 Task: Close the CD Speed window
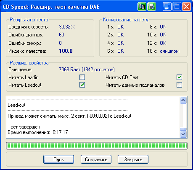pyautogui.click(x=186, y=7)
